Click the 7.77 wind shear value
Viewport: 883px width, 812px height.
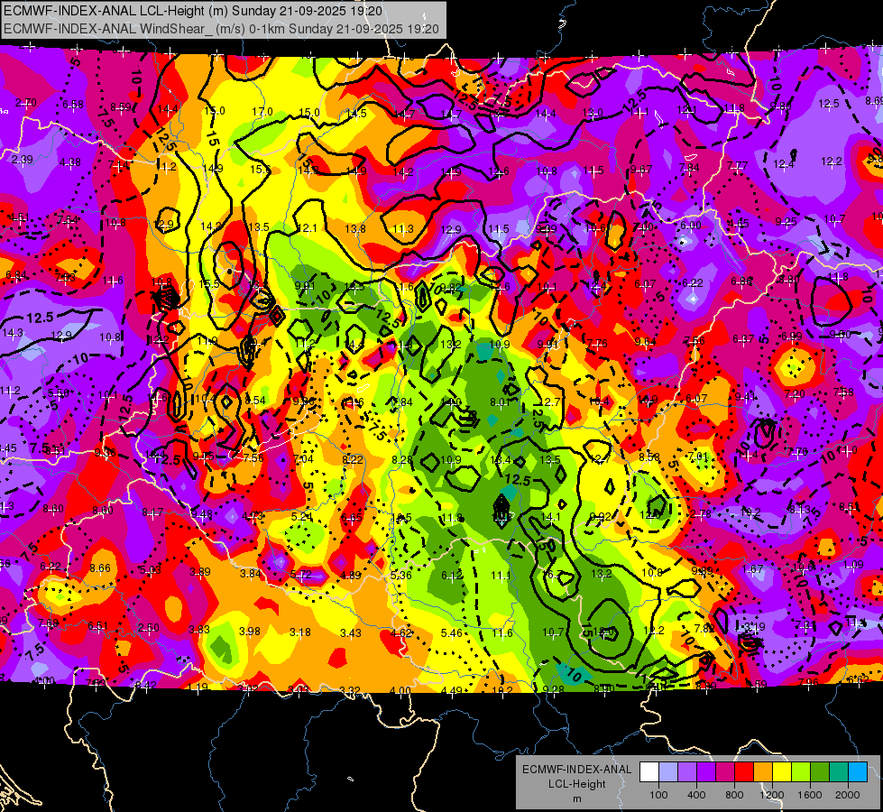(737, 166)
